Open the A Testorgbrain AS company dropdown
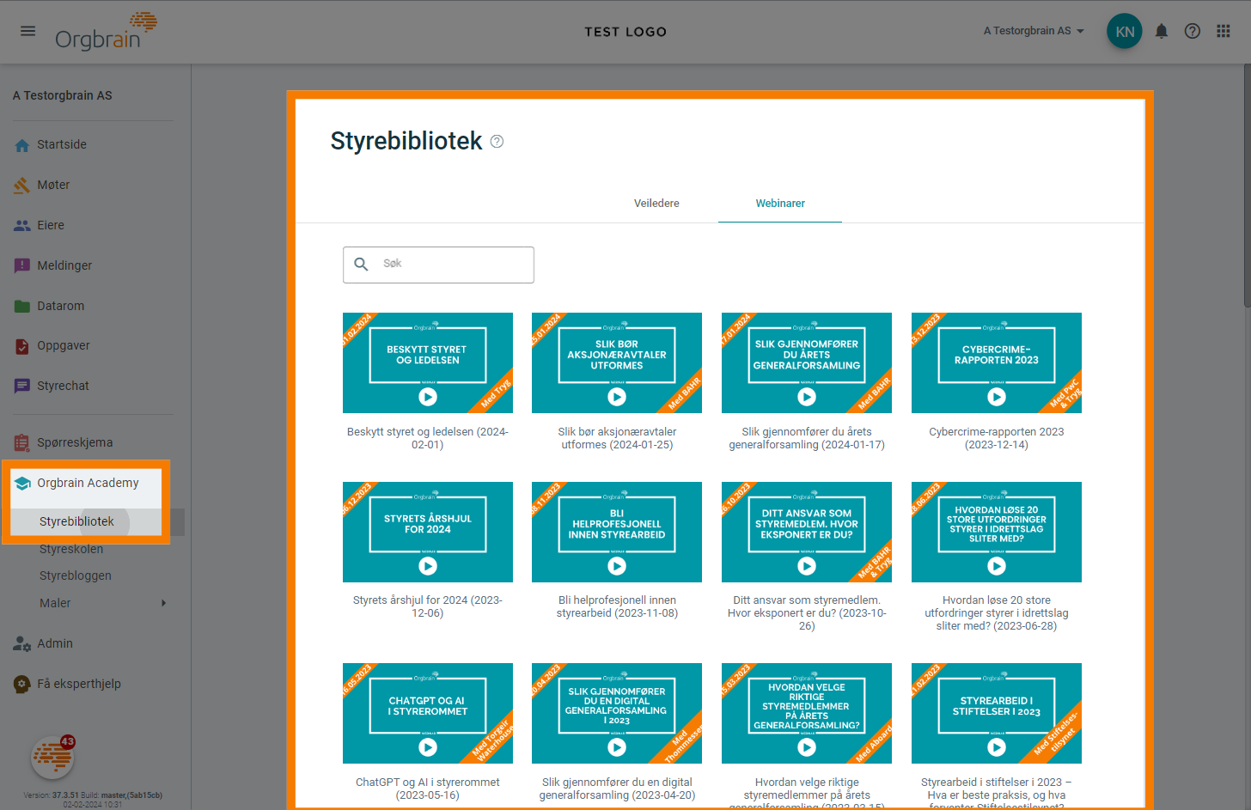The height and width of the screenshot is (810, 1251). click(1033, 31)
